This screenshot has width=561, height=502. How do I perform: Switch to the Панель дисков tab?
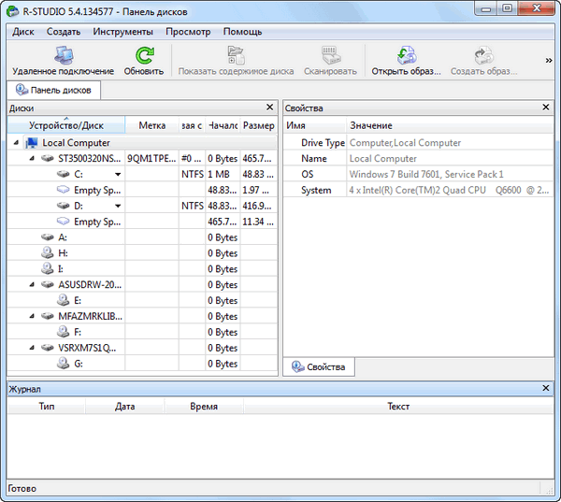click(52, 91)
